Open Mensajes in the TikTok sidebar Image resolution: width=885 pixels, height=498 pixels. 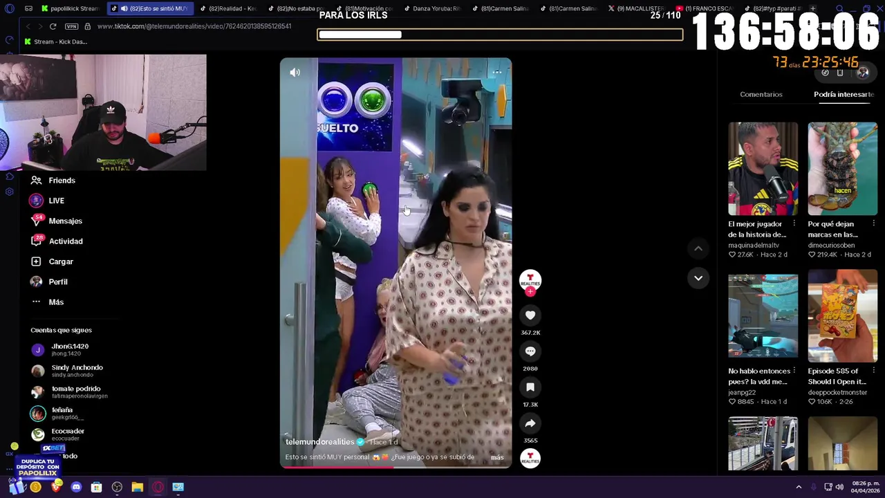click(x=56, y=221)
